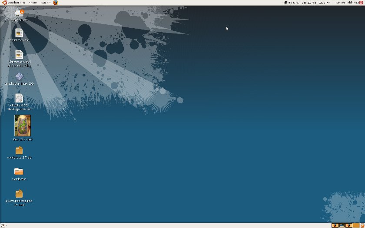Open the New Volume drive icon

[19, 13]
